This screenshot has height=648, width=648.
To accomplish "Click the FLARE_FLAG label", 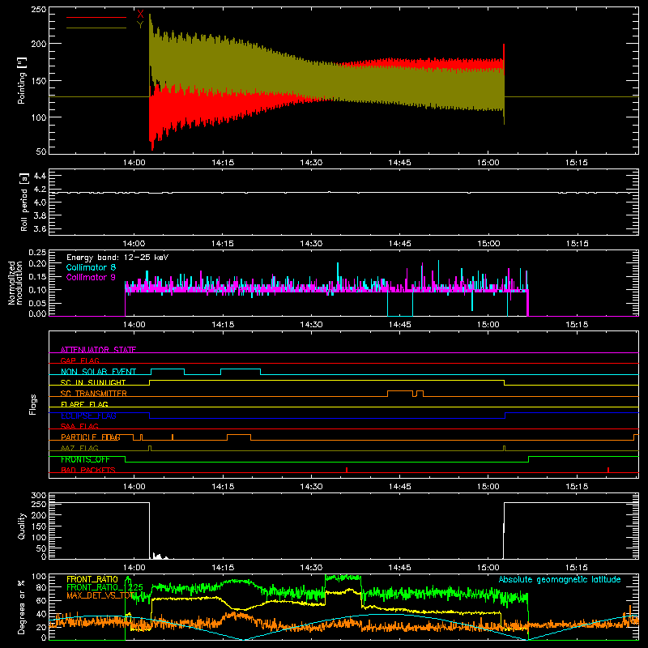I will pos(84,404).
